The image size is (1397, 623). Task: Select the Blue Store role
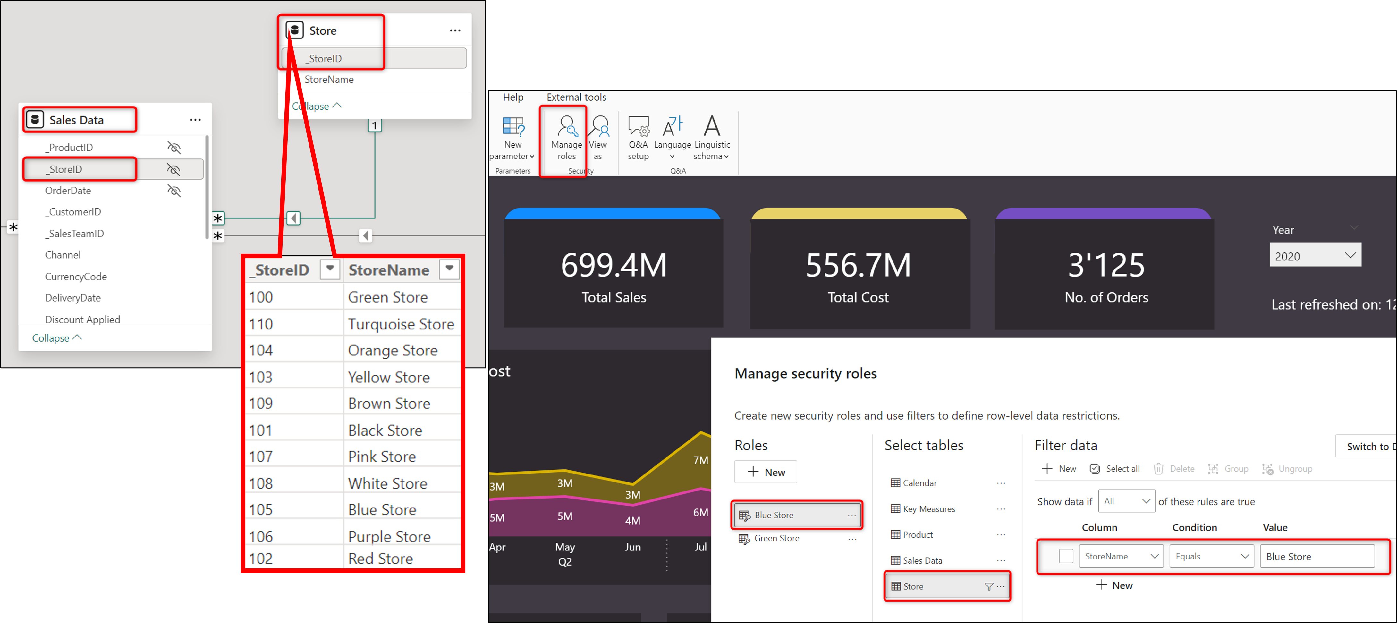click(x=797, y=516)
